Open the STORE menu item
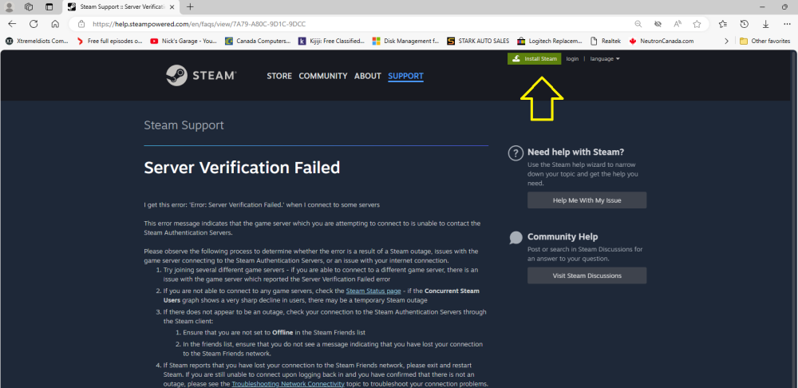The image size is (798, 388). pos(279,77)
